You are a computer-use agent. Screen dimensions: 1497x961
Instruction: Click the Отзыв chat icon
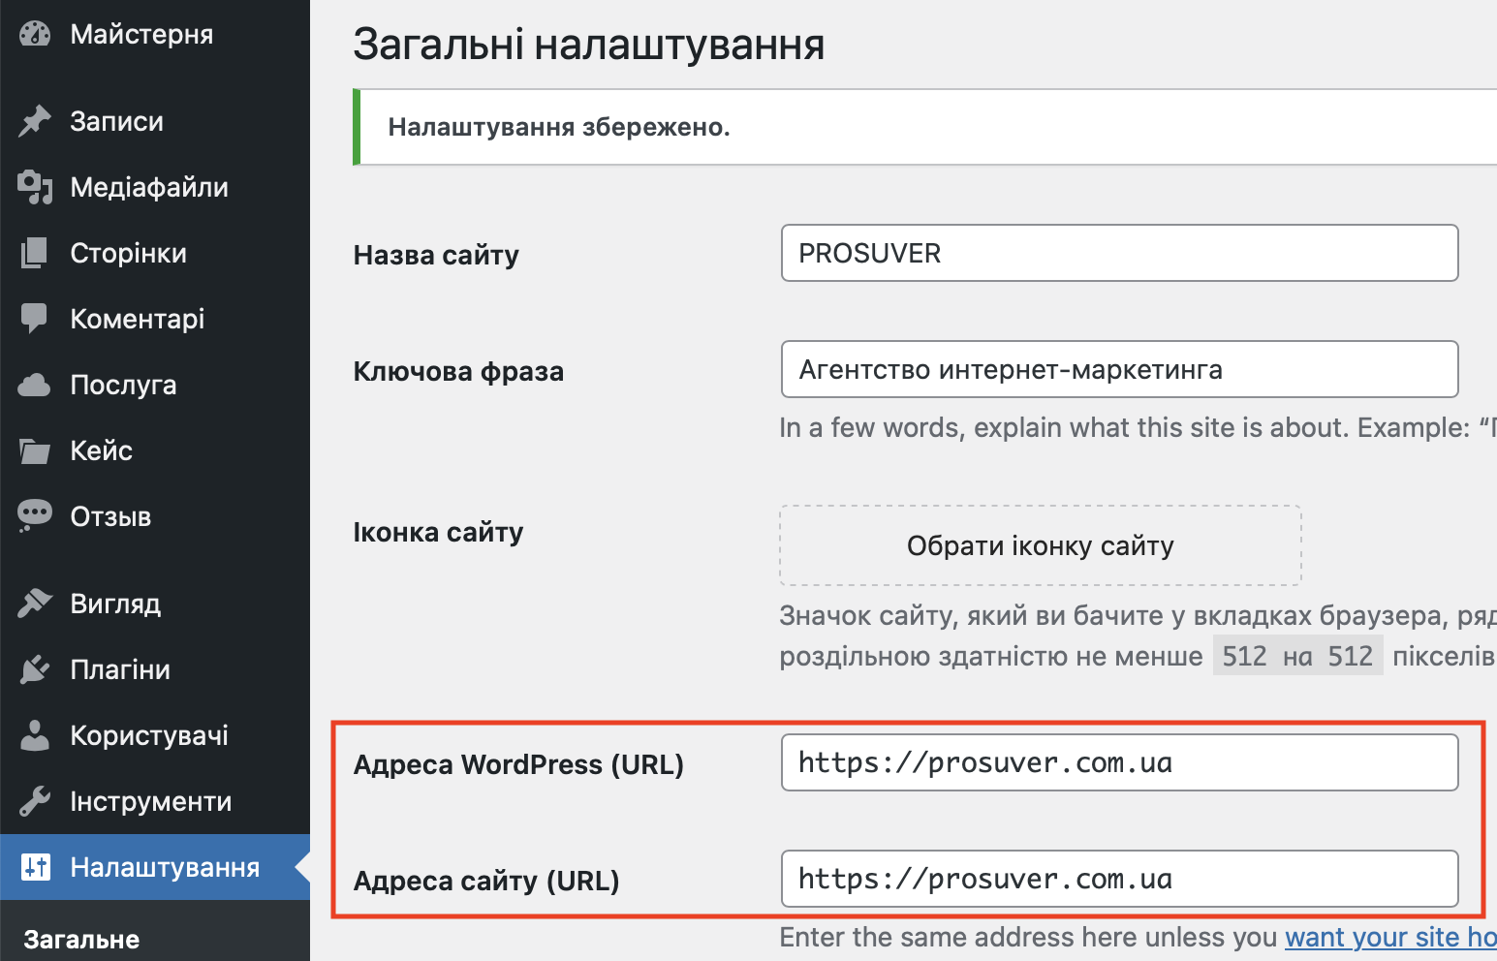35,515
